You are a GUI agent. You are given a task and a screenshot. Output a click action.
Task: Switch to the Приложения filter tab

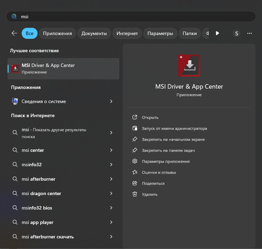pos(57,33)
